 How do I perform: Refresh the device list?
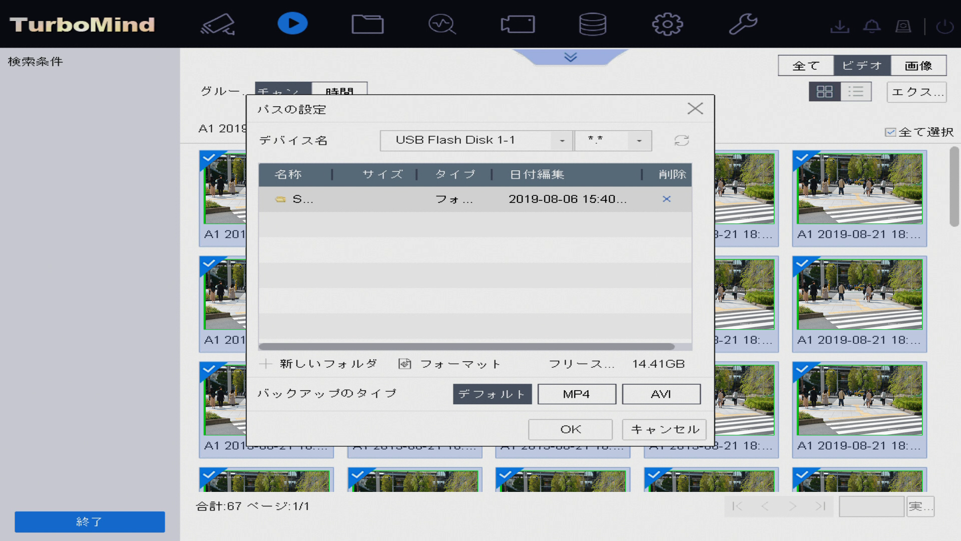[682, 141]
